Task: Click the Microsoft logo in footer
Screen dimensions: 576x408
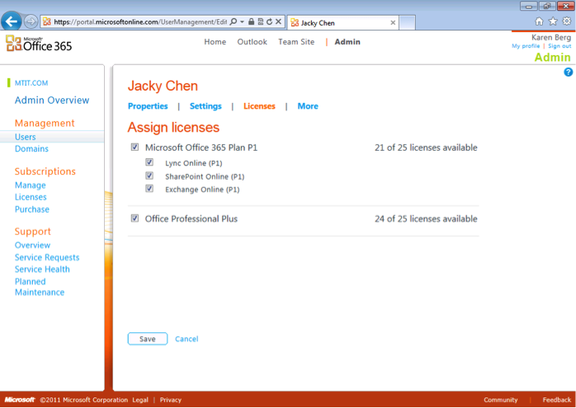Action: point(20,400)
